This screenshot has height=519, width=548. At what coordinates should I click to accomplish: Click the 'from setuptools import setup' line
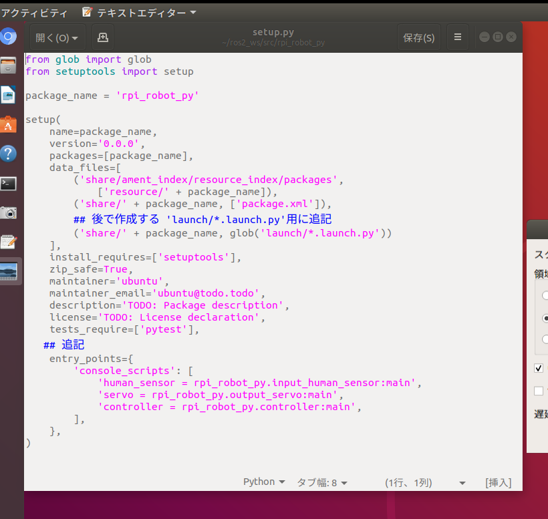pos(110,71)
